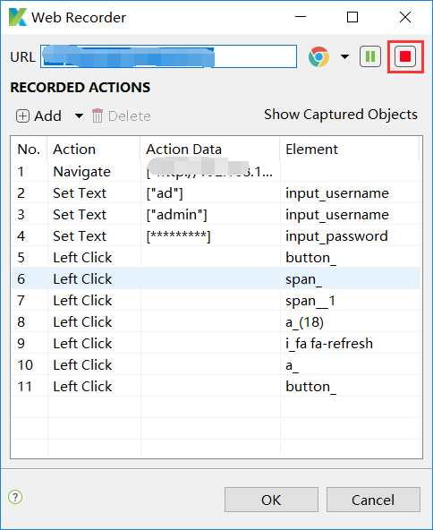Click the Delete trash can icon

pos(98,116)
